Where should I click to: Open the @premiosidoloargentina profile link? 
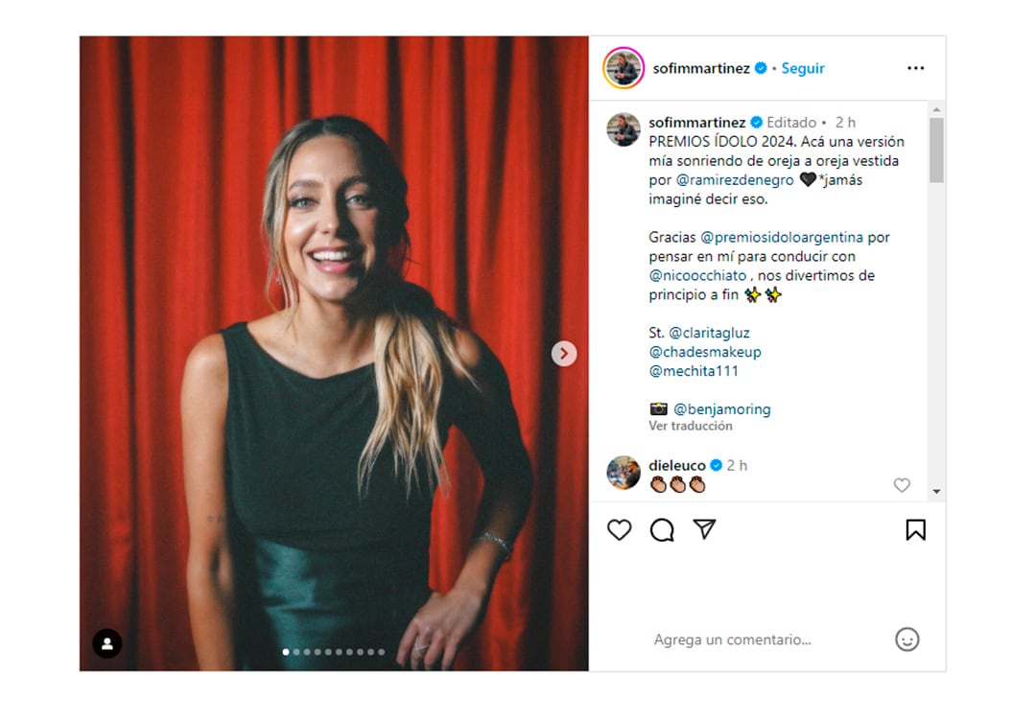pos(782,237)
